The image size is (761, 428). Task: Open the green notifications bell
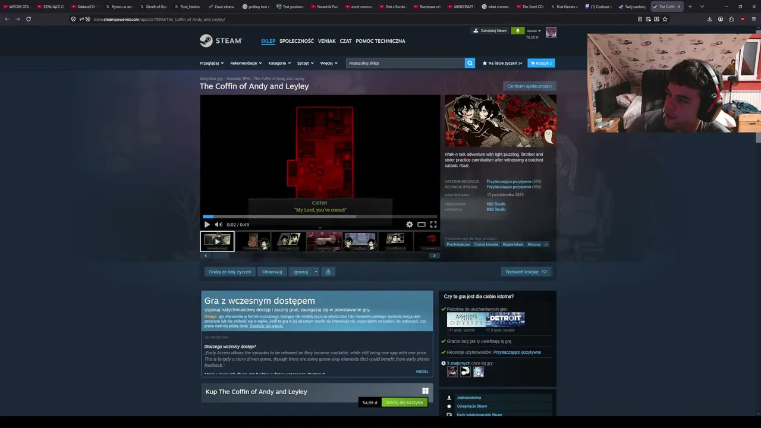pos(517,30)
